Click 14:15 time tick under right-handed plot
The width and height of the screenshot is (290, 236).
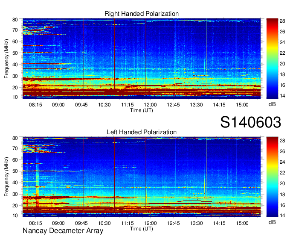coord(219,105)
